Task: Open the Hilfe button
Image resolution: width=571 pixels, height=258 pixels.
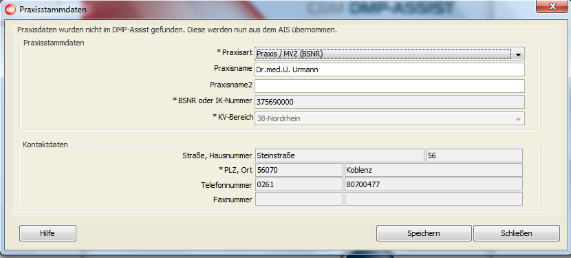Action: [x=47, y=233]
